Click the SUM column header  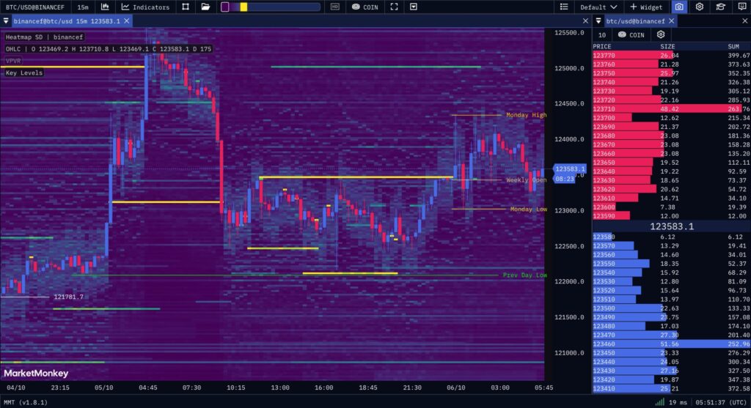(733, 46)
